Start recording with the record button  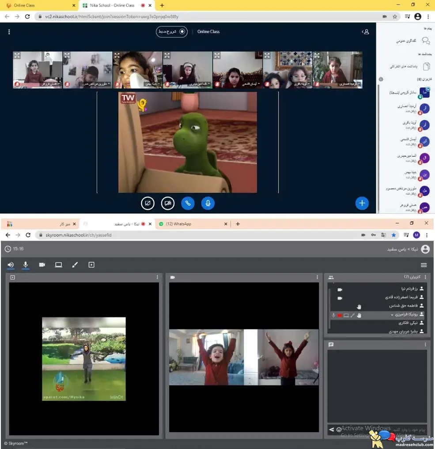pos(171,31)
